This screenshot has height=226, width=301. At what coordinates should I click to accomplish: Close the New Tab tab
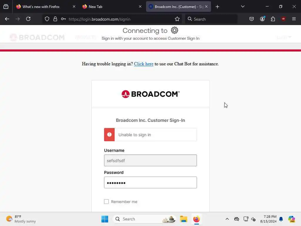pyautogui.click(x=140, y=7)
